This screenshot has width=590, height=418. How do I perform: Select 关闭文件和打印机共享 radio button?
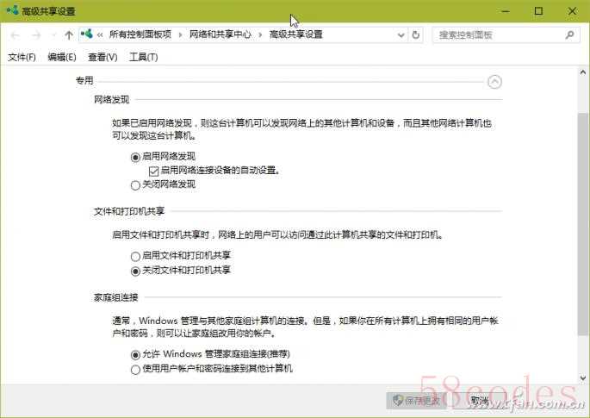[135, 271]
